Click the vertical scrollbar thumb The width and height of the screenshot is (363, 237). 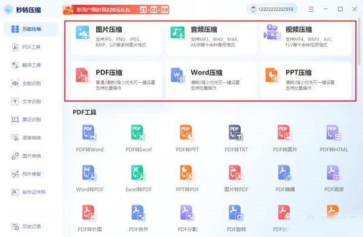[x=359, y=42]
